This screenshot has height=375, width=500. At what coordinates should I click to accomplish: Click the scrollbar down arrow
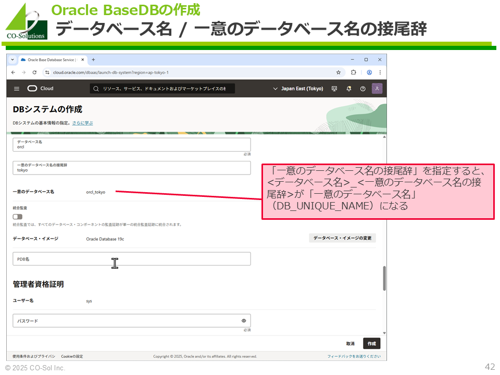pos(384,333)
